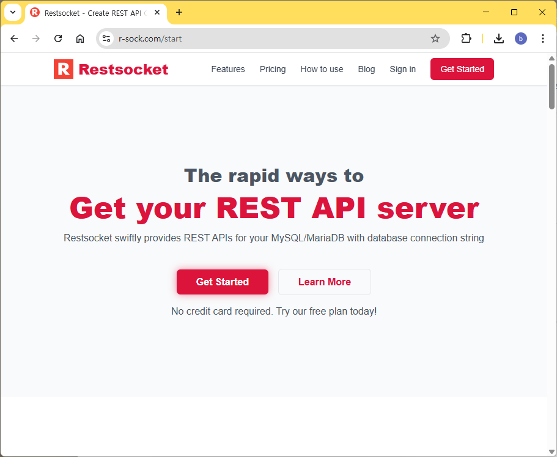Close the Restsocket tab

pyautogui.click(x=157, y=12)
